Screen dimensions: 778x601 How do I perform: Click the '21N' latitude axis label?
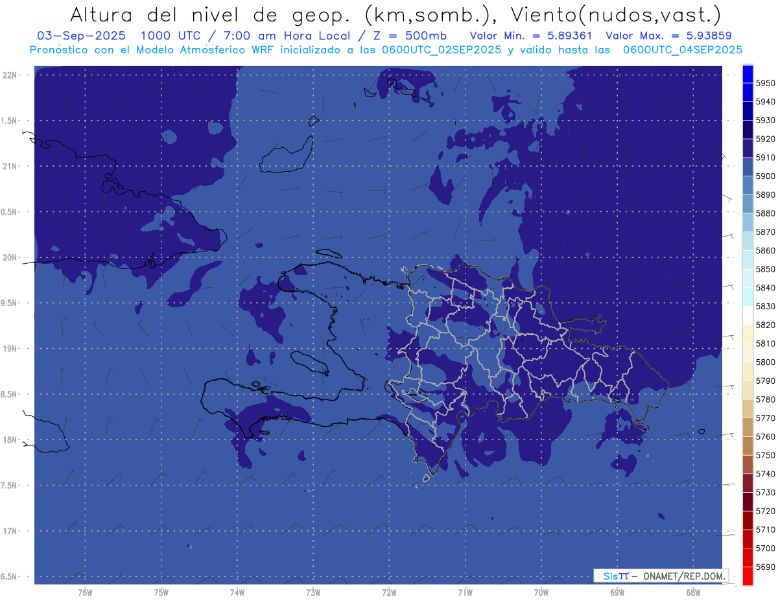9,166
